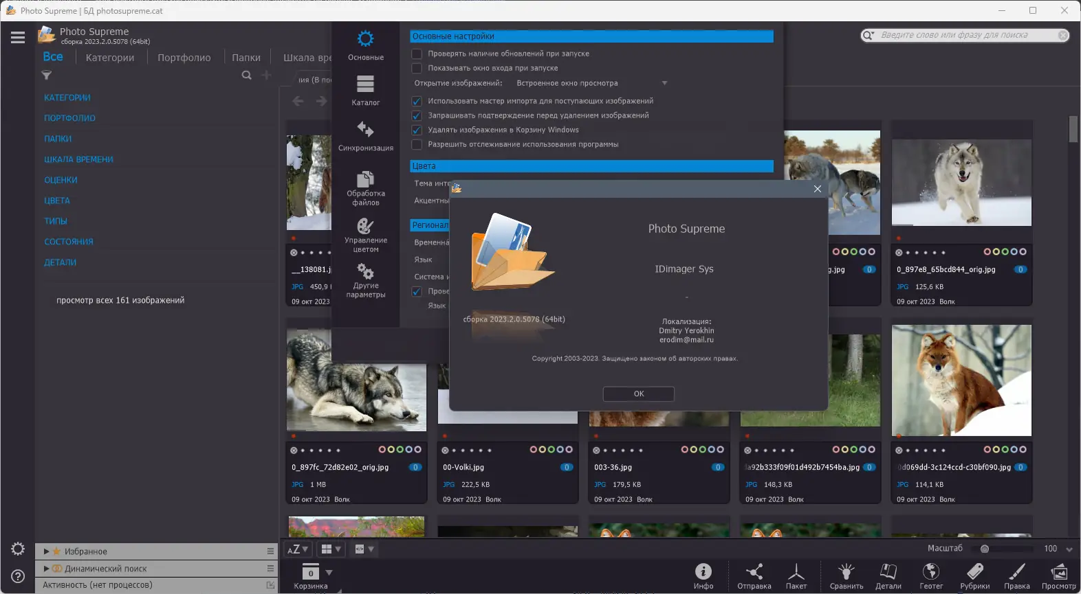1081x594 pixels.
Task: Open the Геотег globe icon
Action: (x=931, y=576)
